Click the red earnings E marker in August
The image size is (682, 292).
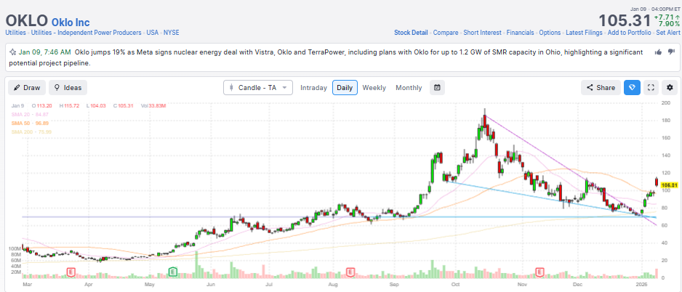click(x=349, y=272)
